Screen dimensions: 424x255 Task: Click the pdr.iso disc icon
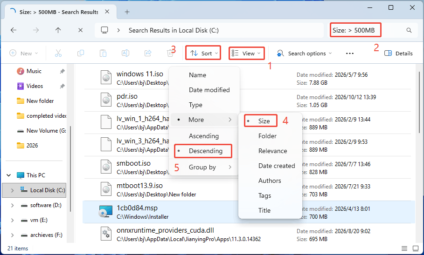click(x=106, y=100)
